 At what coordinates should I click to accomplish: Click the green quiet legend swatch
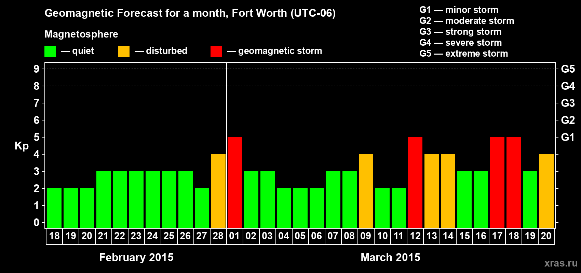click(50, 52)
